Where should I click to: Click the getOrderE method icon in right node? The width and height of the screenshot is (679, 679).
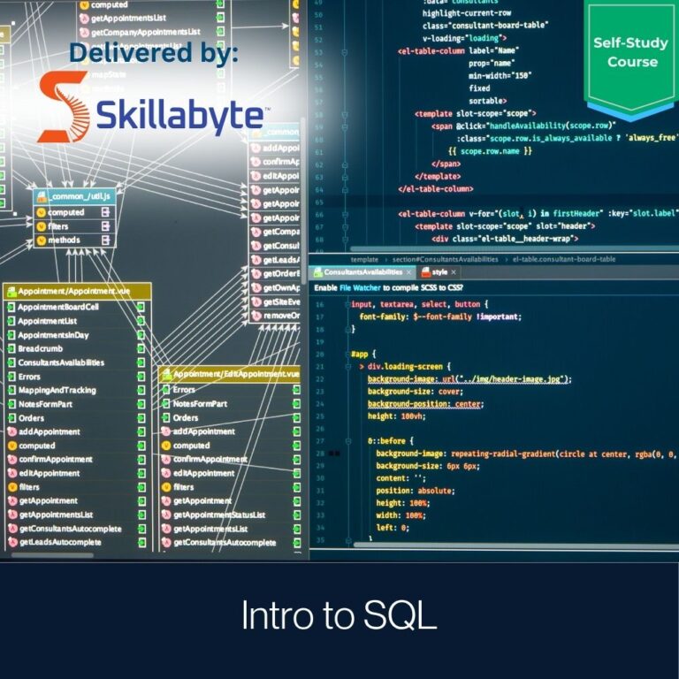256,274
